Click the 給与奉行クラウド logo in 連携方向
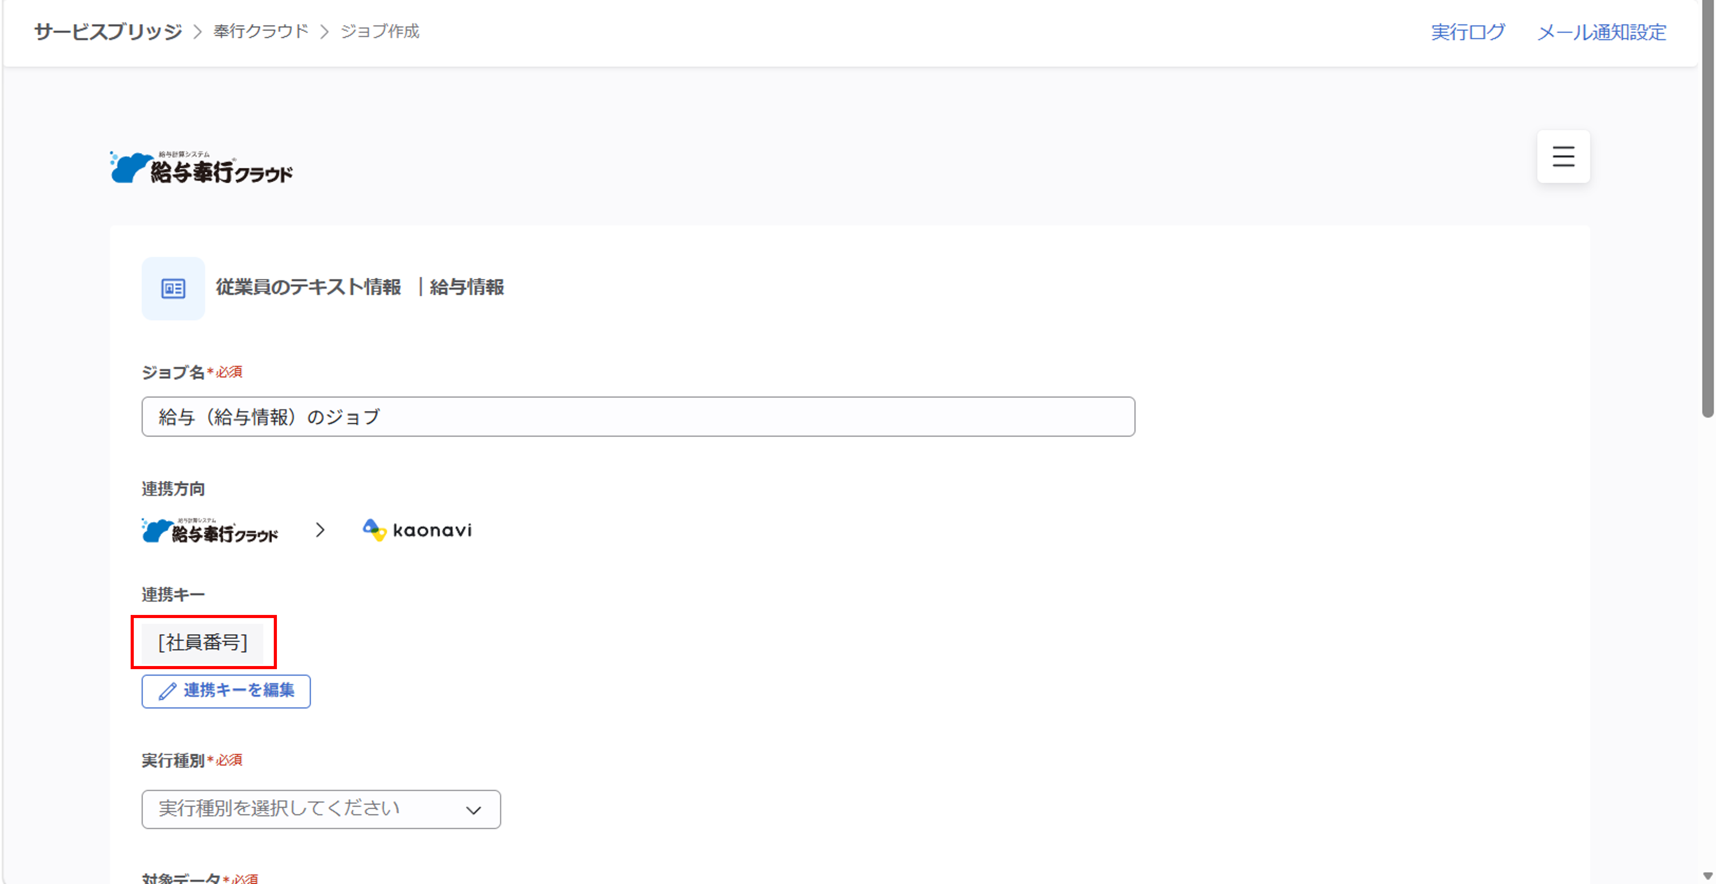 (210, 531)
